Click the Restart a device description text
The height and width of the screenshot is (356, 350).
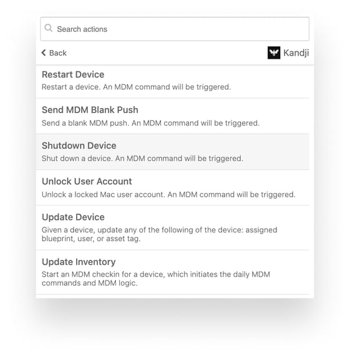(136, 87)
